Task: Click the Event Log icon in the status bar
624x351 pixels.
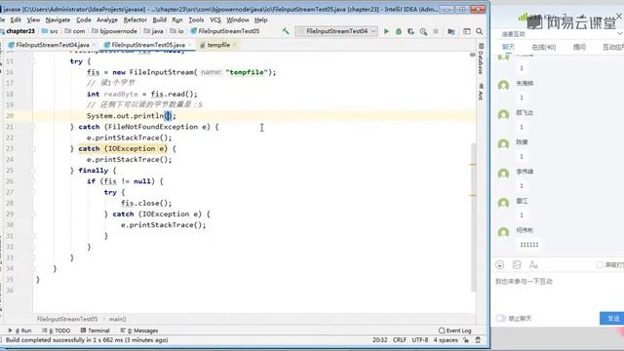Action: 442,331
